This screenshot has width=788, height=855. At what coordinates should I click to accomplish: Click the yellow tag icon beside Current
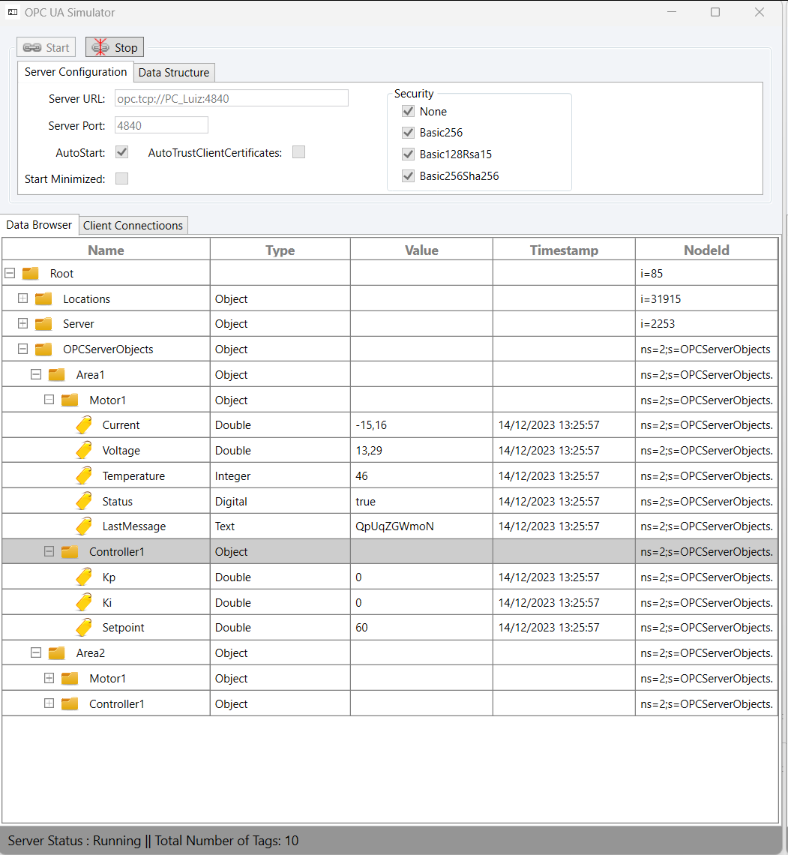point(84,425)
